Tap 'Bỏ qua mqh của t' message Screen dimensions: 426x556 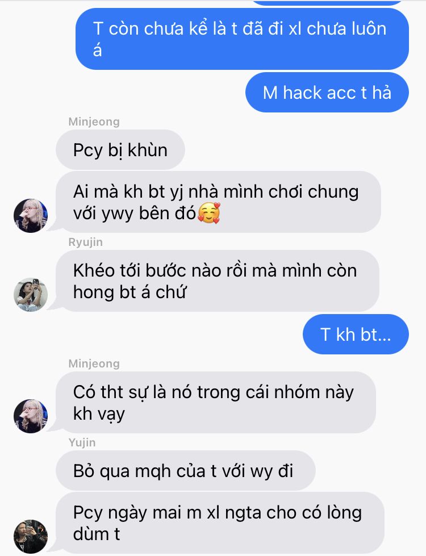coord(186,471)
